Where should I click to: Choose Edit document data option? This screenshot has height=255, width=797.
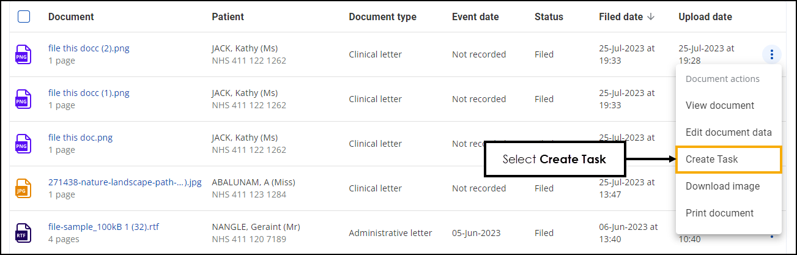click(728, 132)
